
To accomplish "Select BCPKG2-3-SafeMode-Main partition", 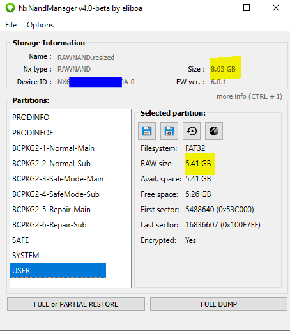I will point(58,179).
